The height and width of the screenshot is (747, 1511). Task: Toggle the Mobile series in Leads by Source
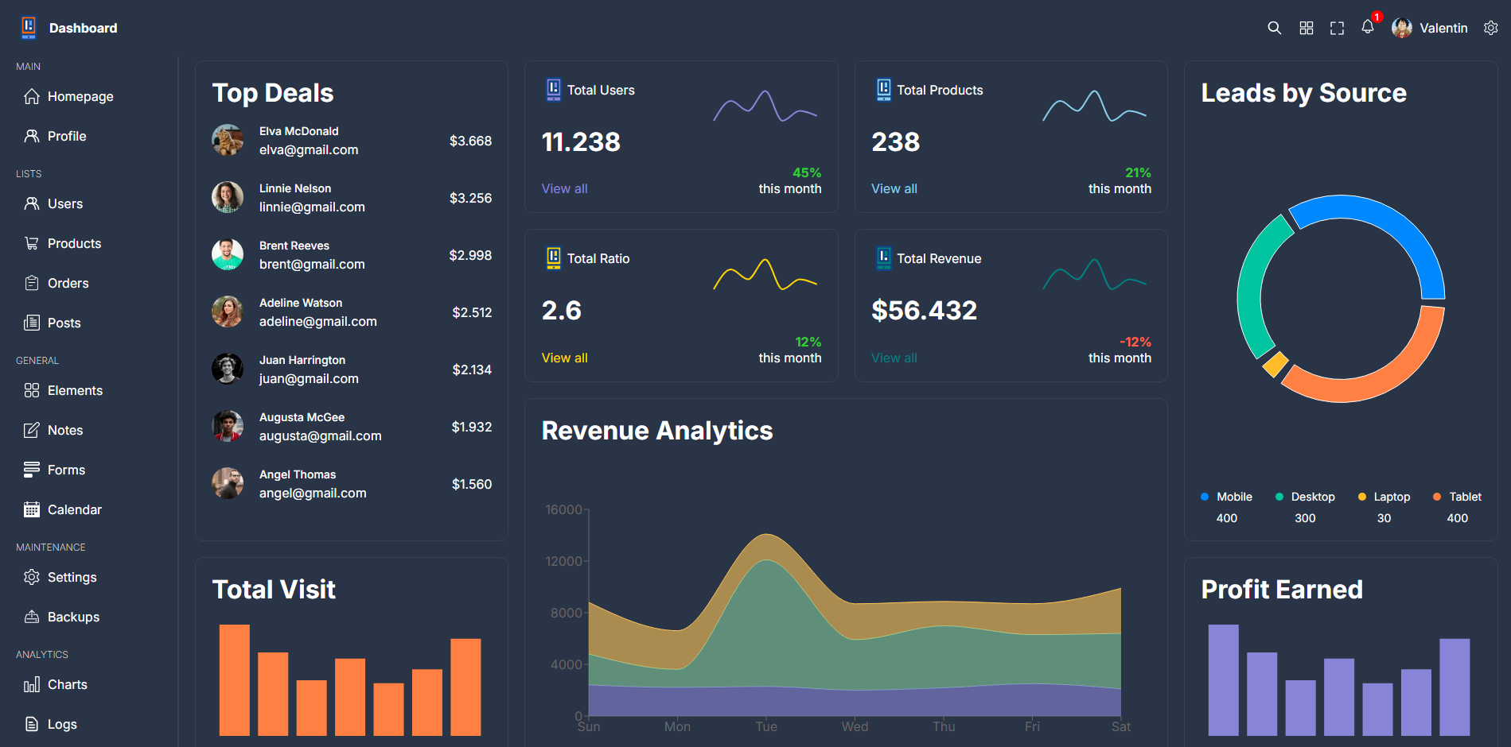tap(1227, 496)
